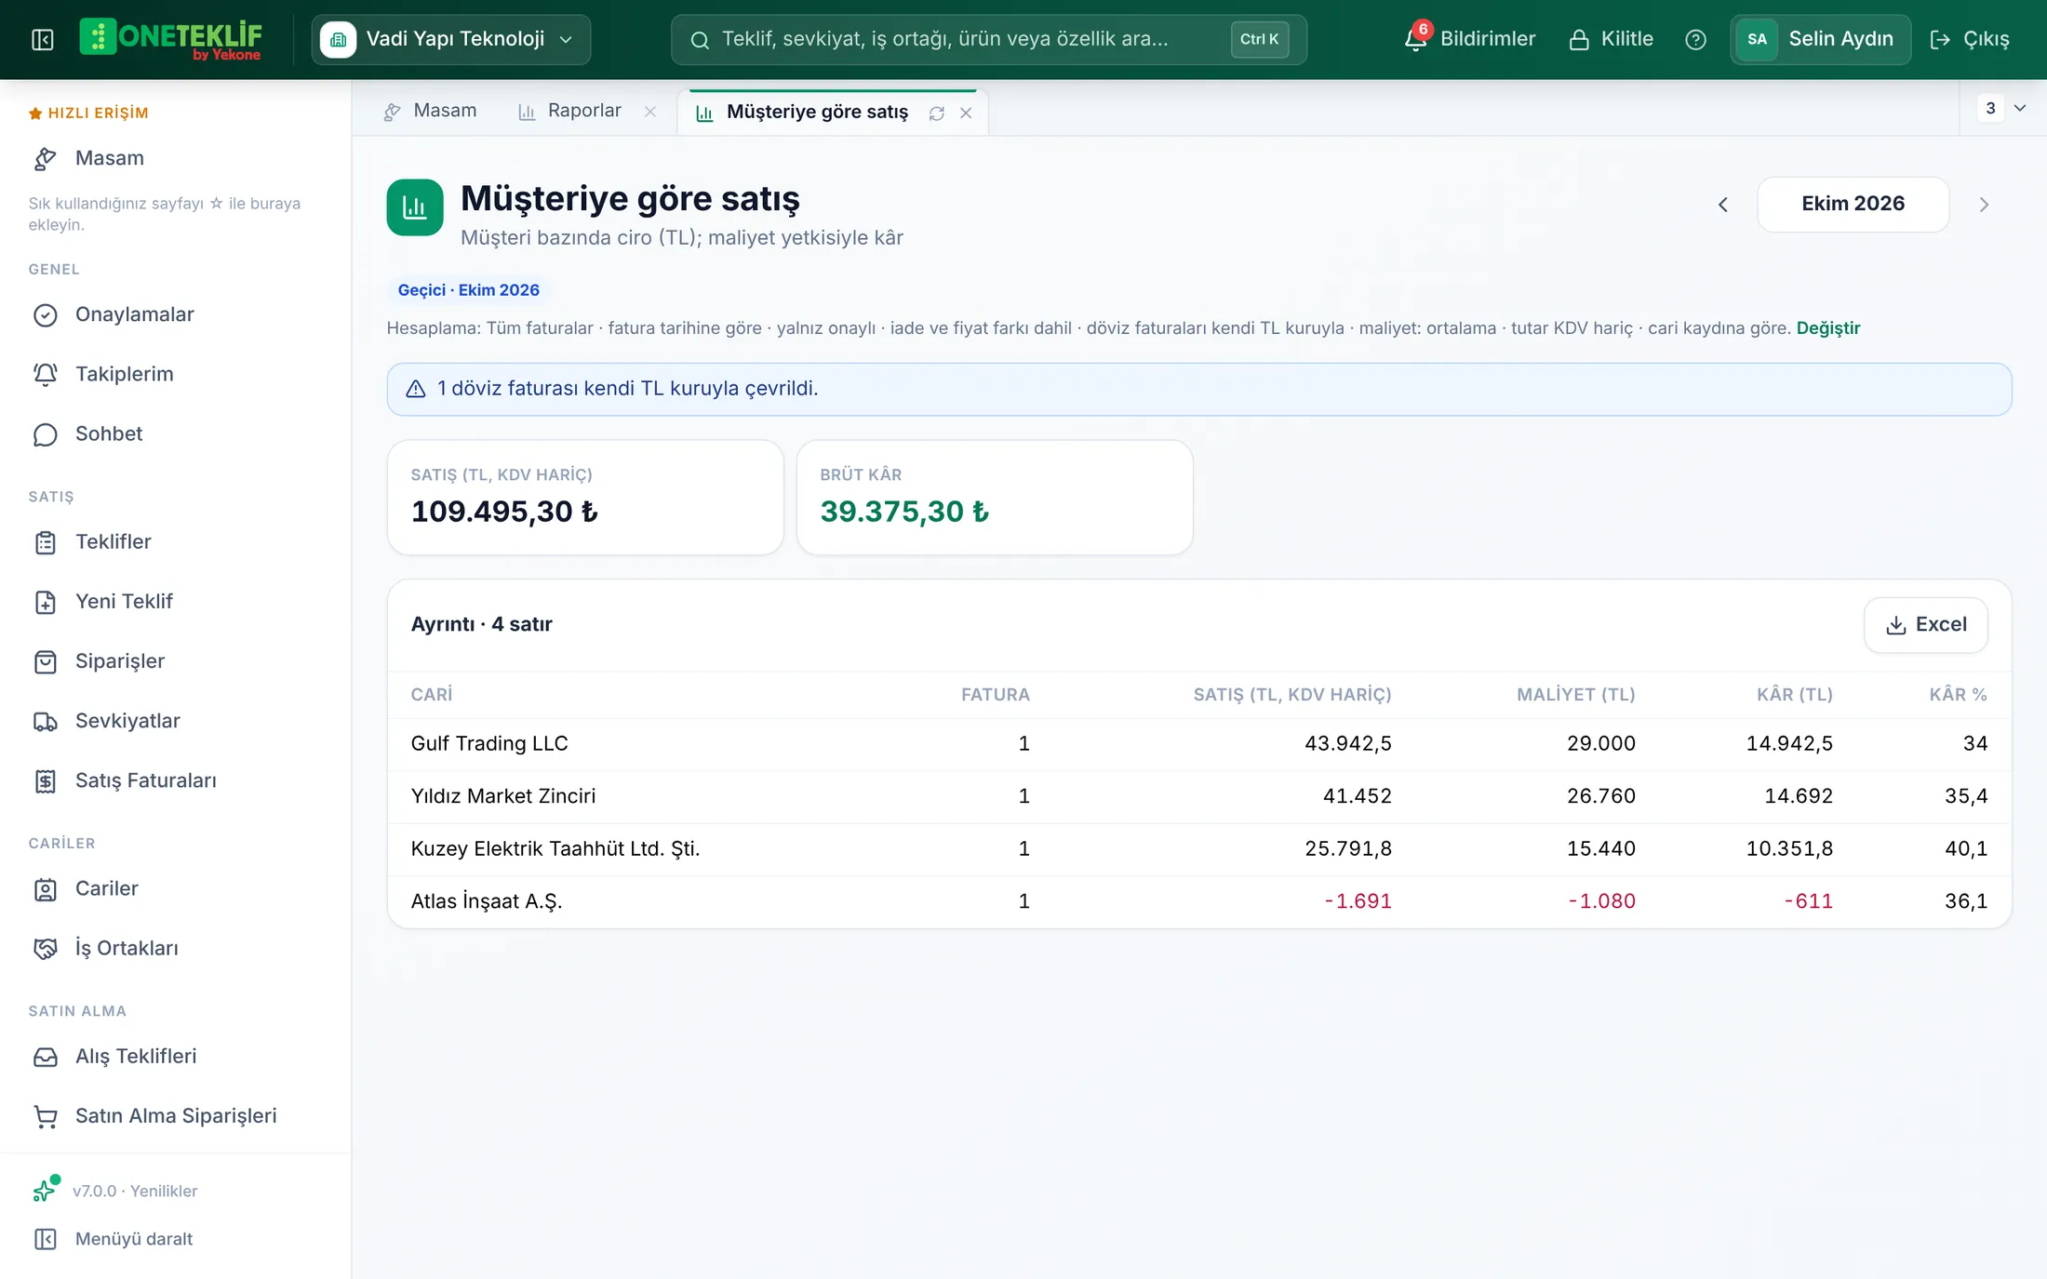Go to the previous month arrow

tap(1722, 205)
